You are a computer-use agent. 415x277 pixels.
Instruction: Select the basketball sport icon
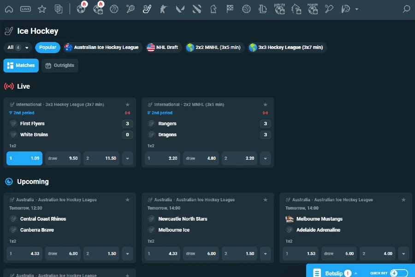pos(114,9)
